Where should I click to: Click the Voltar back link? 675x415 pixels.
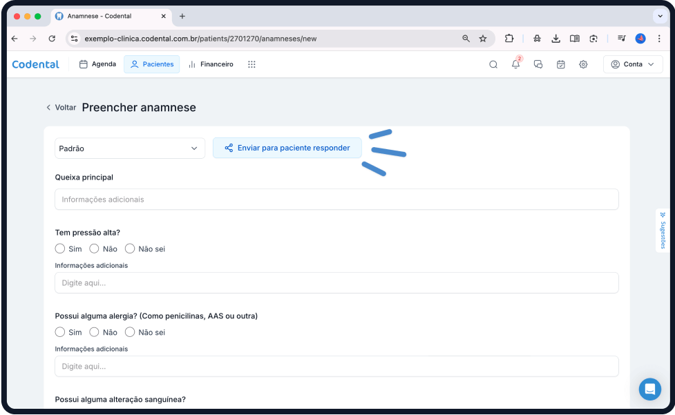pyautogui.click(x=61, y=108)
